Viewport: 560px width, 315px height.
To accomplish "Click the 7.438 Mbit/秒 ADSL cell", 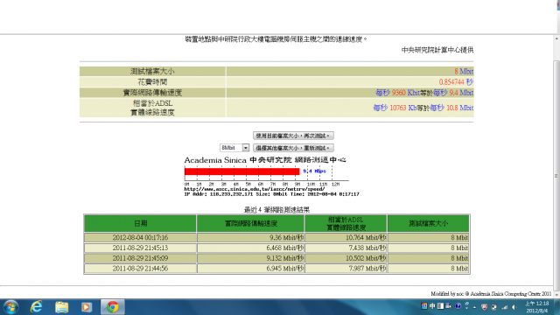I will click(x=346, y=248).
